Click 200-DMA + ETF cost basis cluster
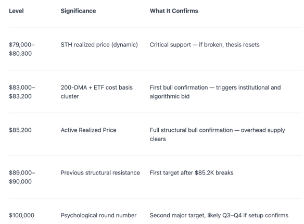The image size is (304, 224). point(96,92)
